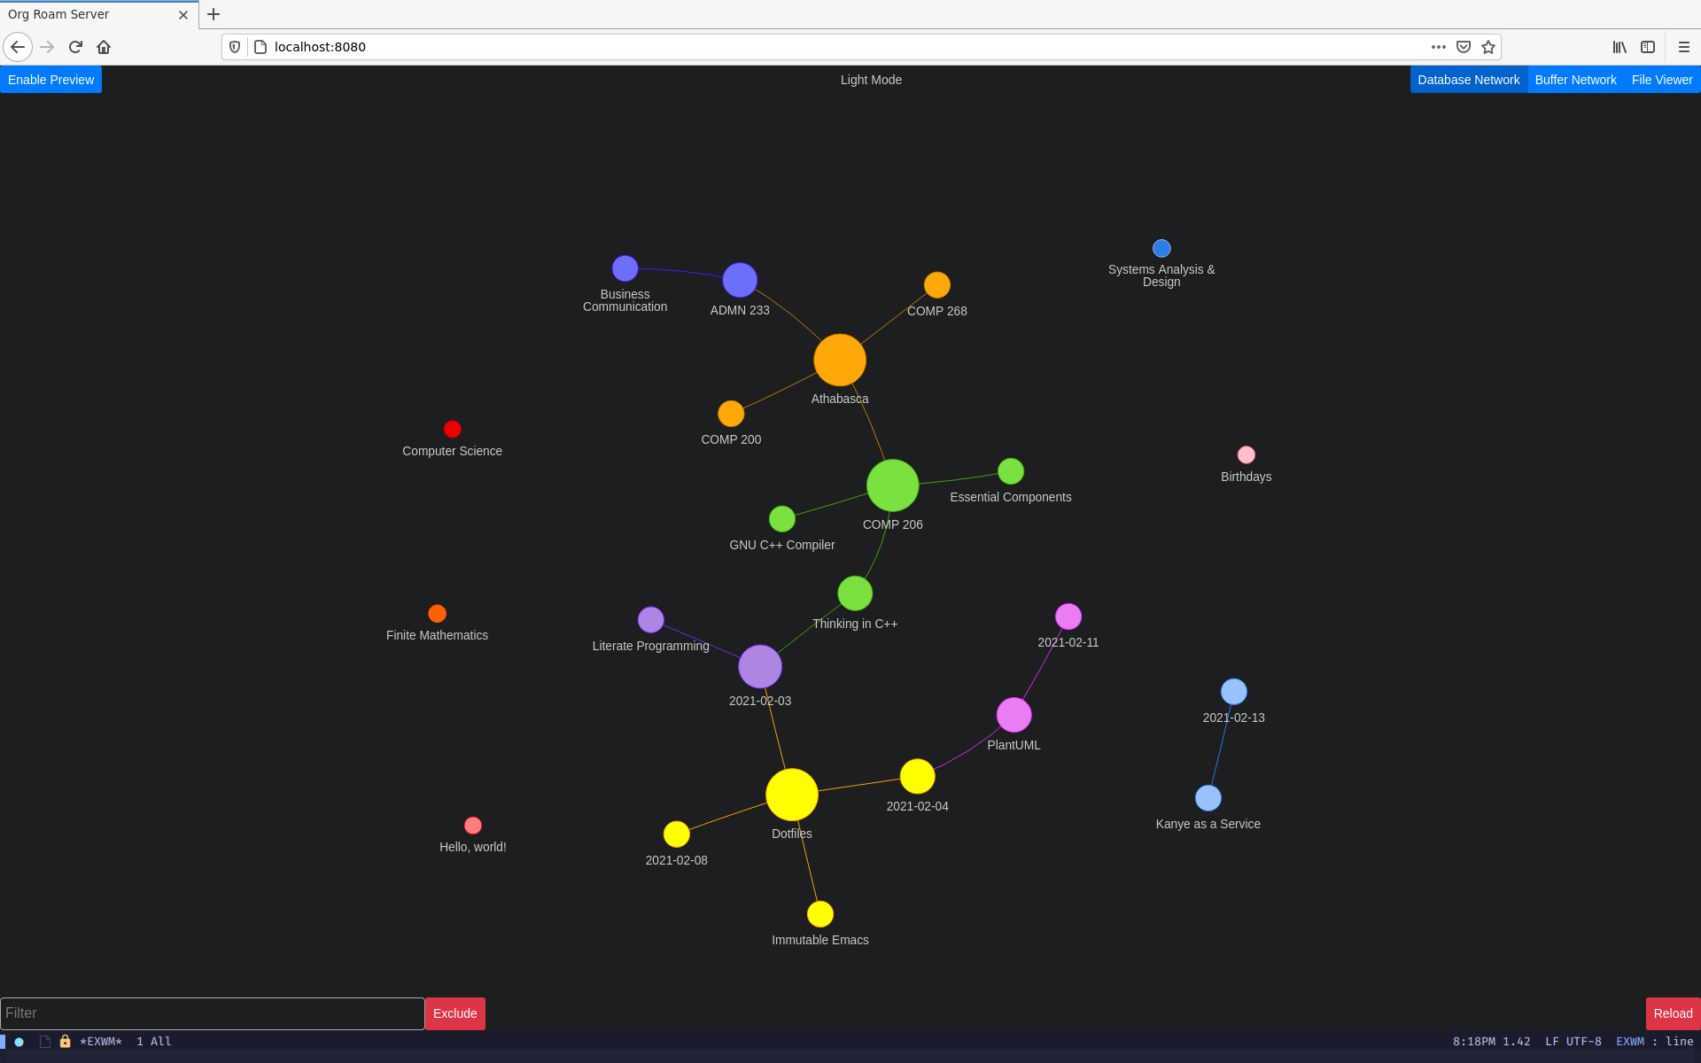Click the Database Network tab

tap(1468, 80)
